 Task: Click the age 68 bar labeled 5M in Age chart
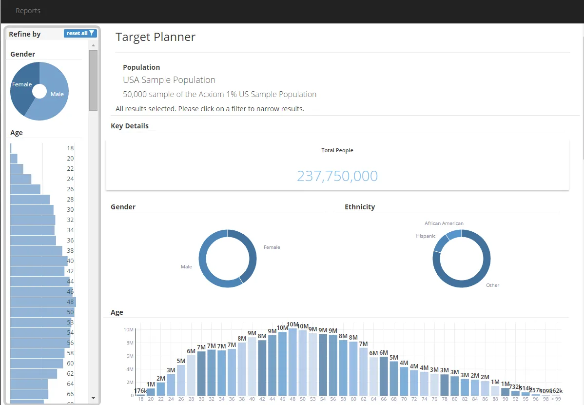click(394, 379)
